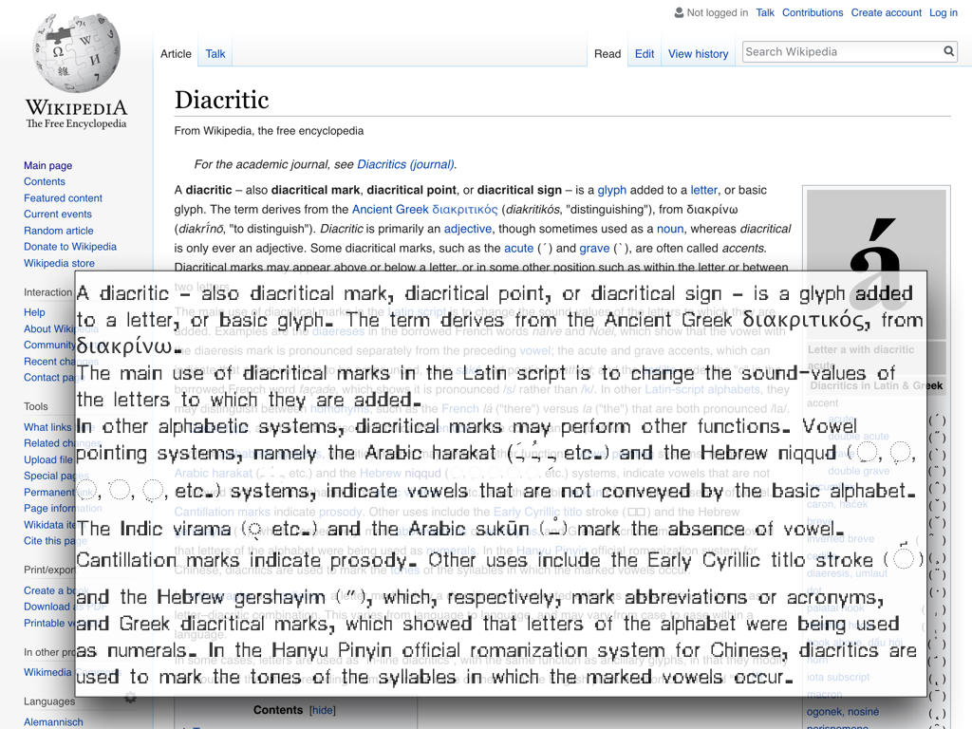Open the macron link in infobox
The height and width of the screenshot is (729, 972).
click(825, 694)
